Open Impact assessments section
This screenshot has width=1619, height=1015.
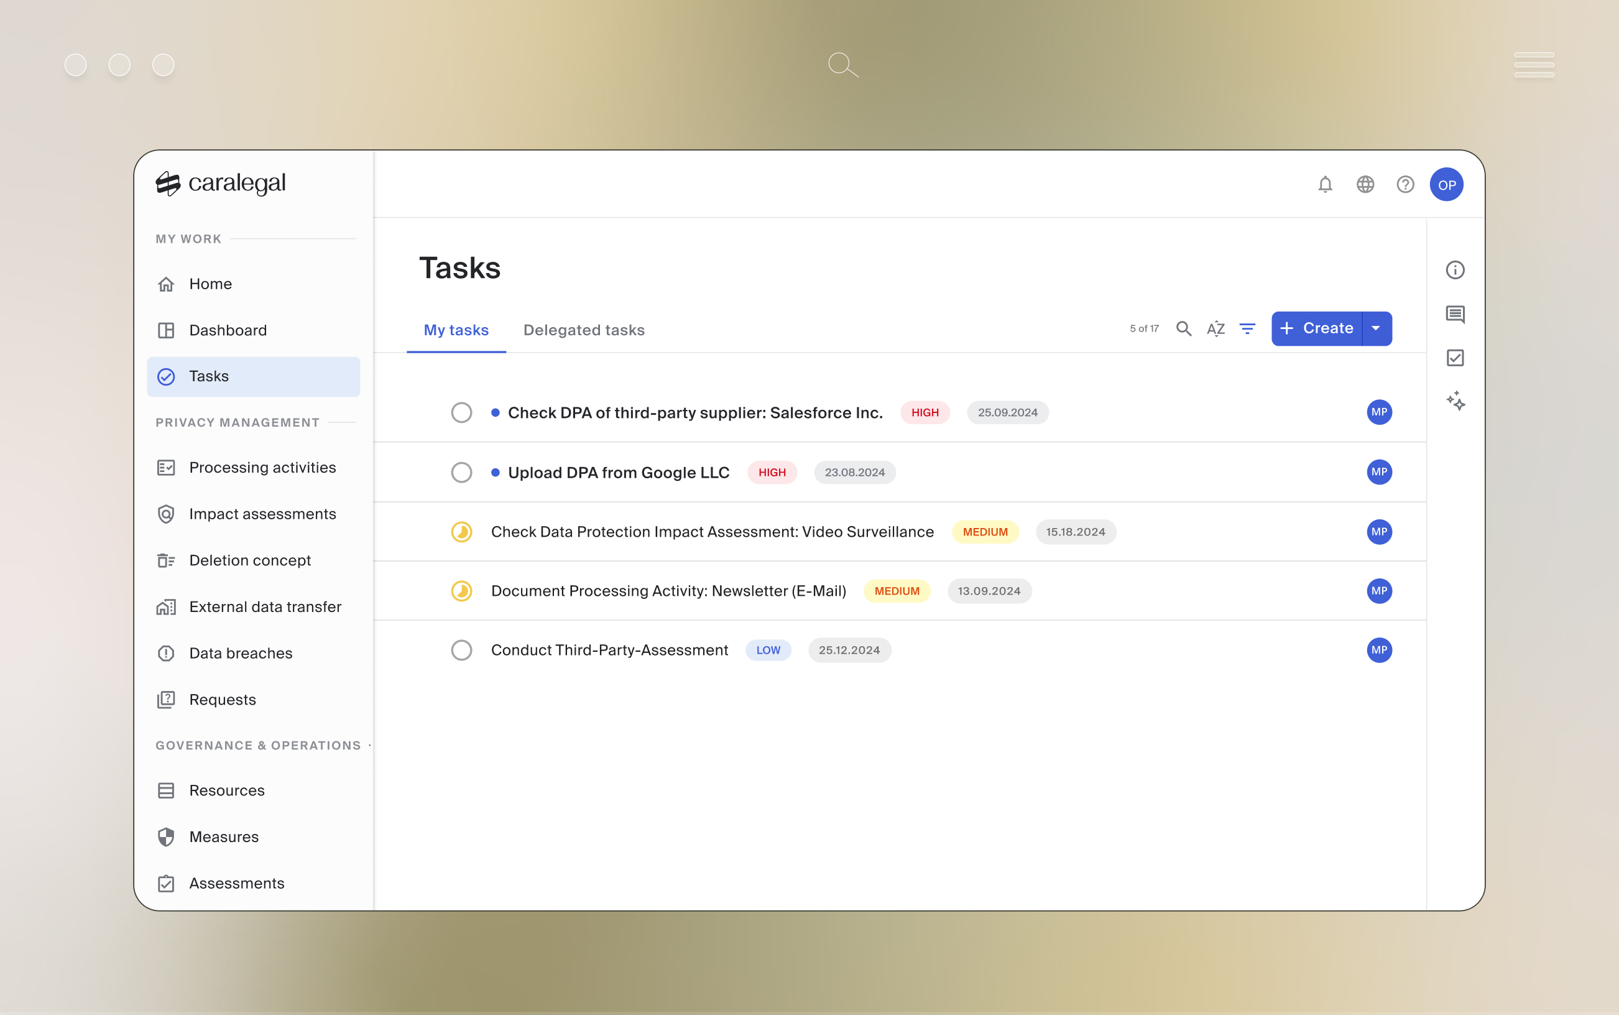click(253, 514)
